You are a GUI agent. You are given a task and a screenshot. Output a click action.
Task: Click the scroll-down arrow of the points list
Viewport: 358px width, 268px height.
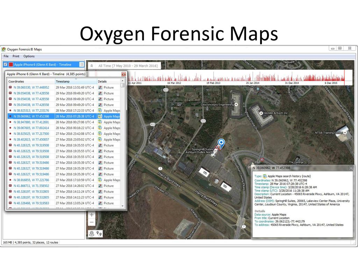point(122,206)
